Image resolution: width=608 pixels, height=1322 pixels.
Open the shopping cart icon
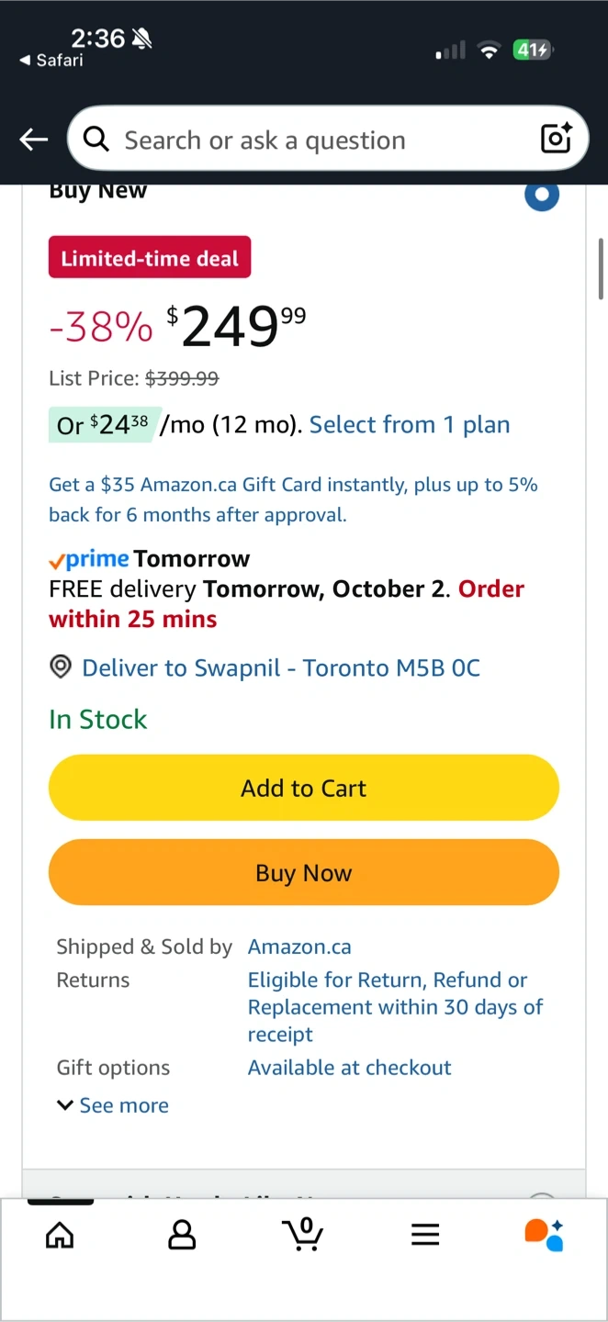303,1234
